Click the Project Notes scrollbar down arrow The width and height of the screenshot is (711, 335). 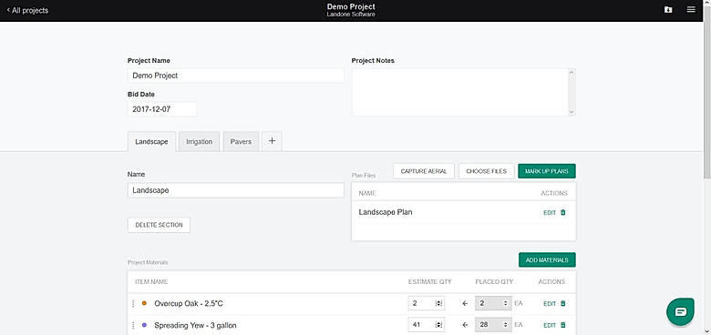pyautogui.click(x=572, y=112)
